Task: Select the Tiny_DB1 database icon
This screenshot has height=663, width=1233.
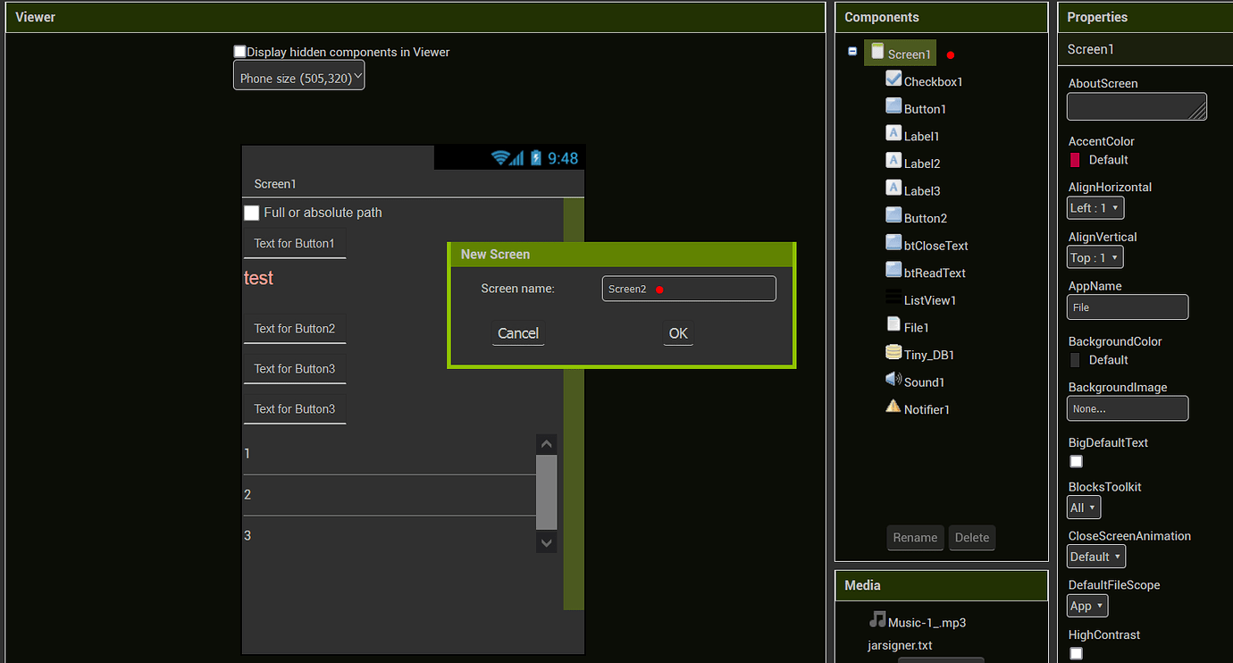Action: pos(893,353)
